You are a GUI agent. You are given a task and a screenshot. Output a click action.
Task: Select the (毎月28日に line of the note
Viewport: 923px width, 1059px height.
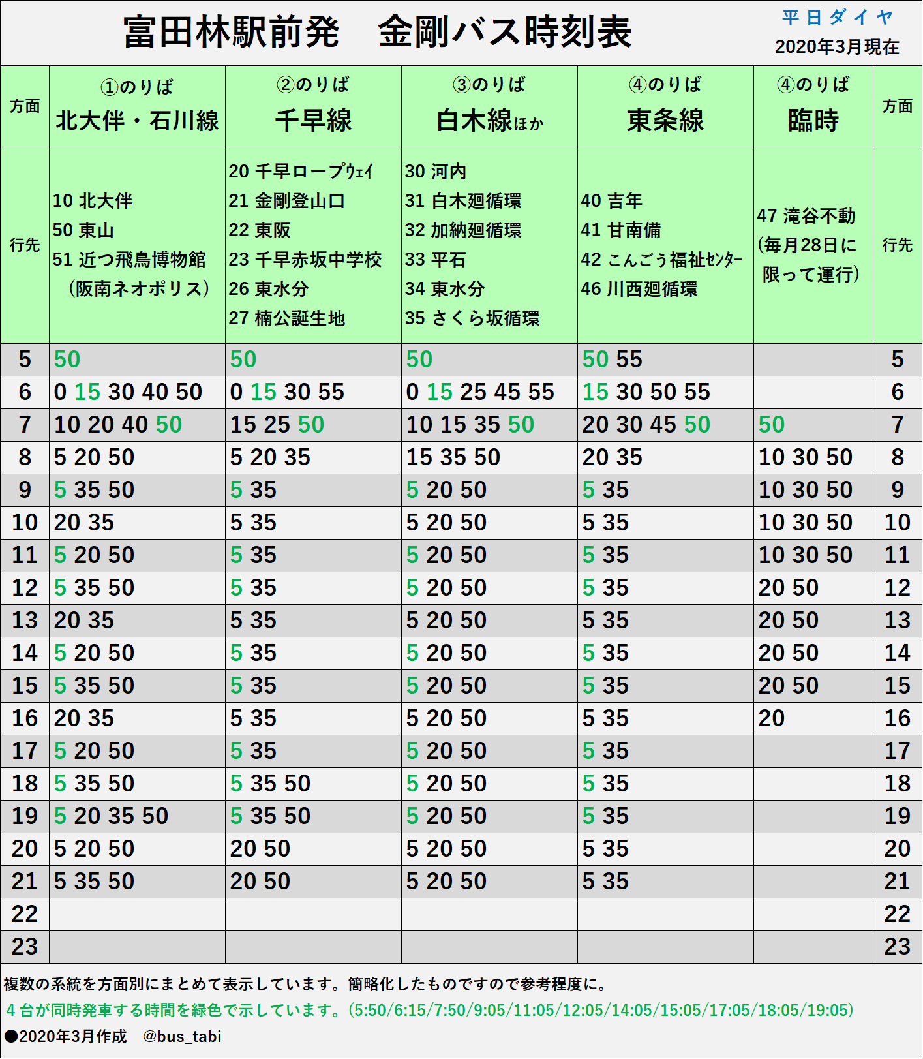pyautogui.click(x=808, y=245)
